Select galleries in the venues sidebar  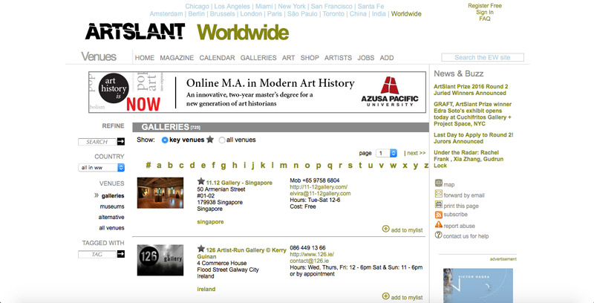[113, 196]
